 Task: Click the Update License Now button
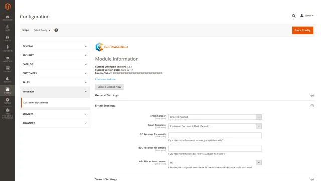(109, 87)
